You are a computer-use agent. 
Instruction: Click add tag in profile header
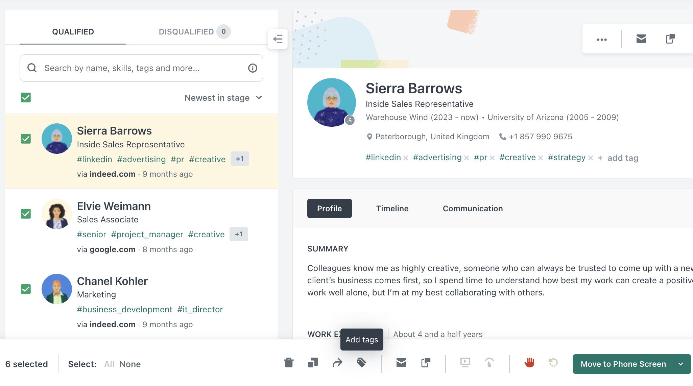(x=618, y=158)
